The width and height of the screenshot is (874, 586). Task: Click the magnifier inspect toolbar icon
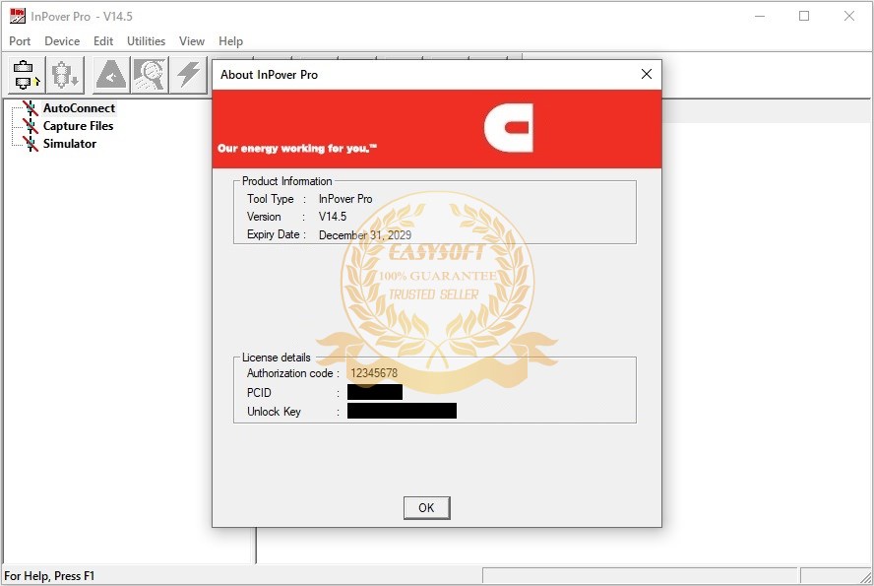point(150,75)
